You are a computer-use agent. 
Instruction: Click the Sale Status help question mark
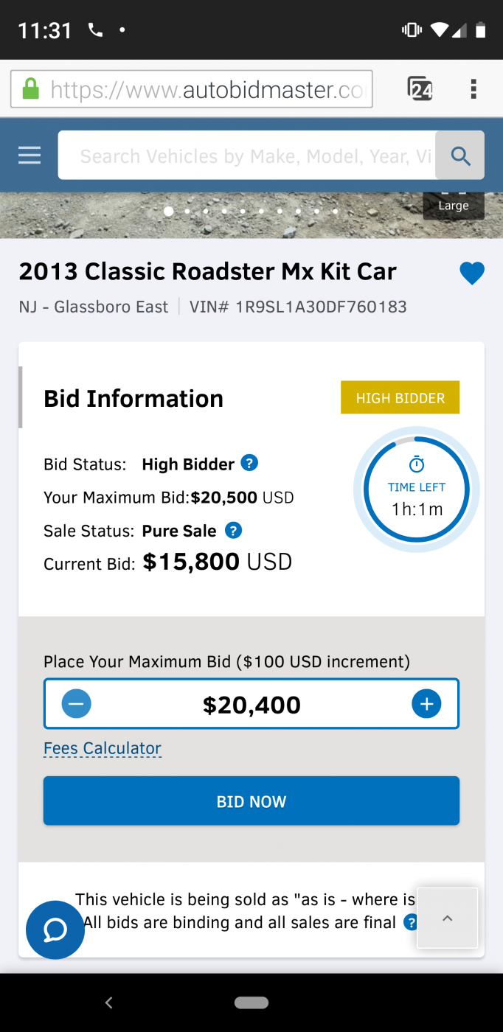(x=233, y=530)
